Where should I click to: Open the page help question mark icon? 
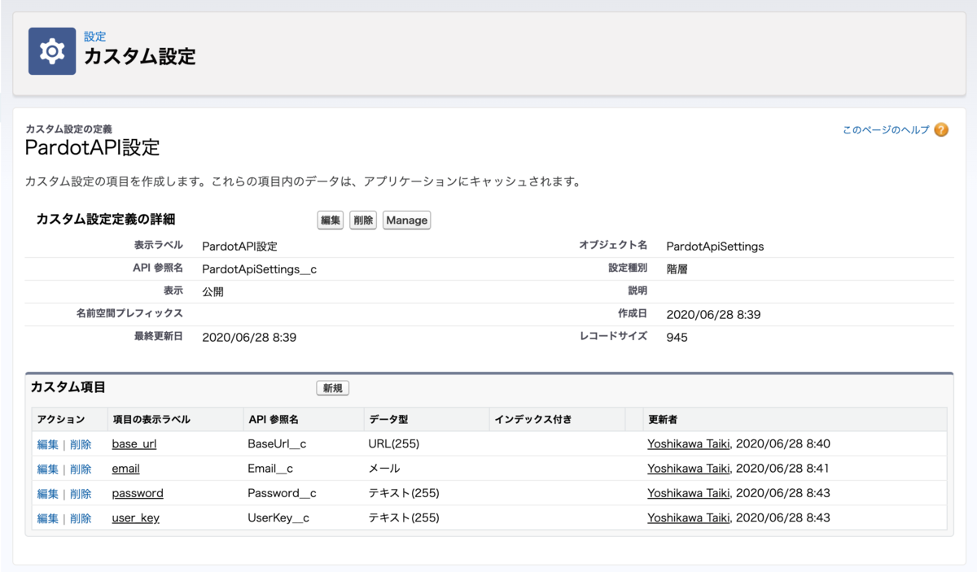(x=941, y=129)
